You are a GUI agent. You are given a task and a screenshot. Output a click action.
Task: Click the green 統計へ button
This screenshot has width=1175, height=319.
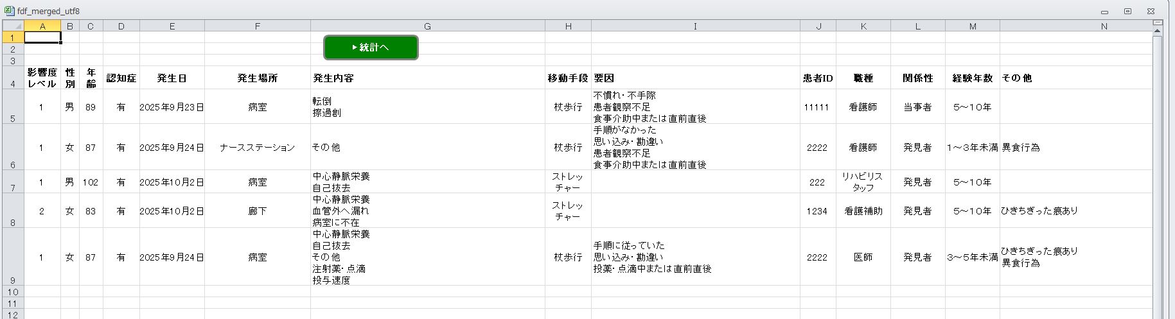(x=371, y=47)
